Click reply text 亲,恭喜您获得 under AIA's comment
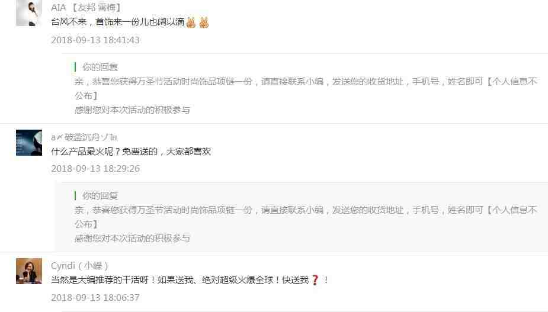 pos(306,88)
